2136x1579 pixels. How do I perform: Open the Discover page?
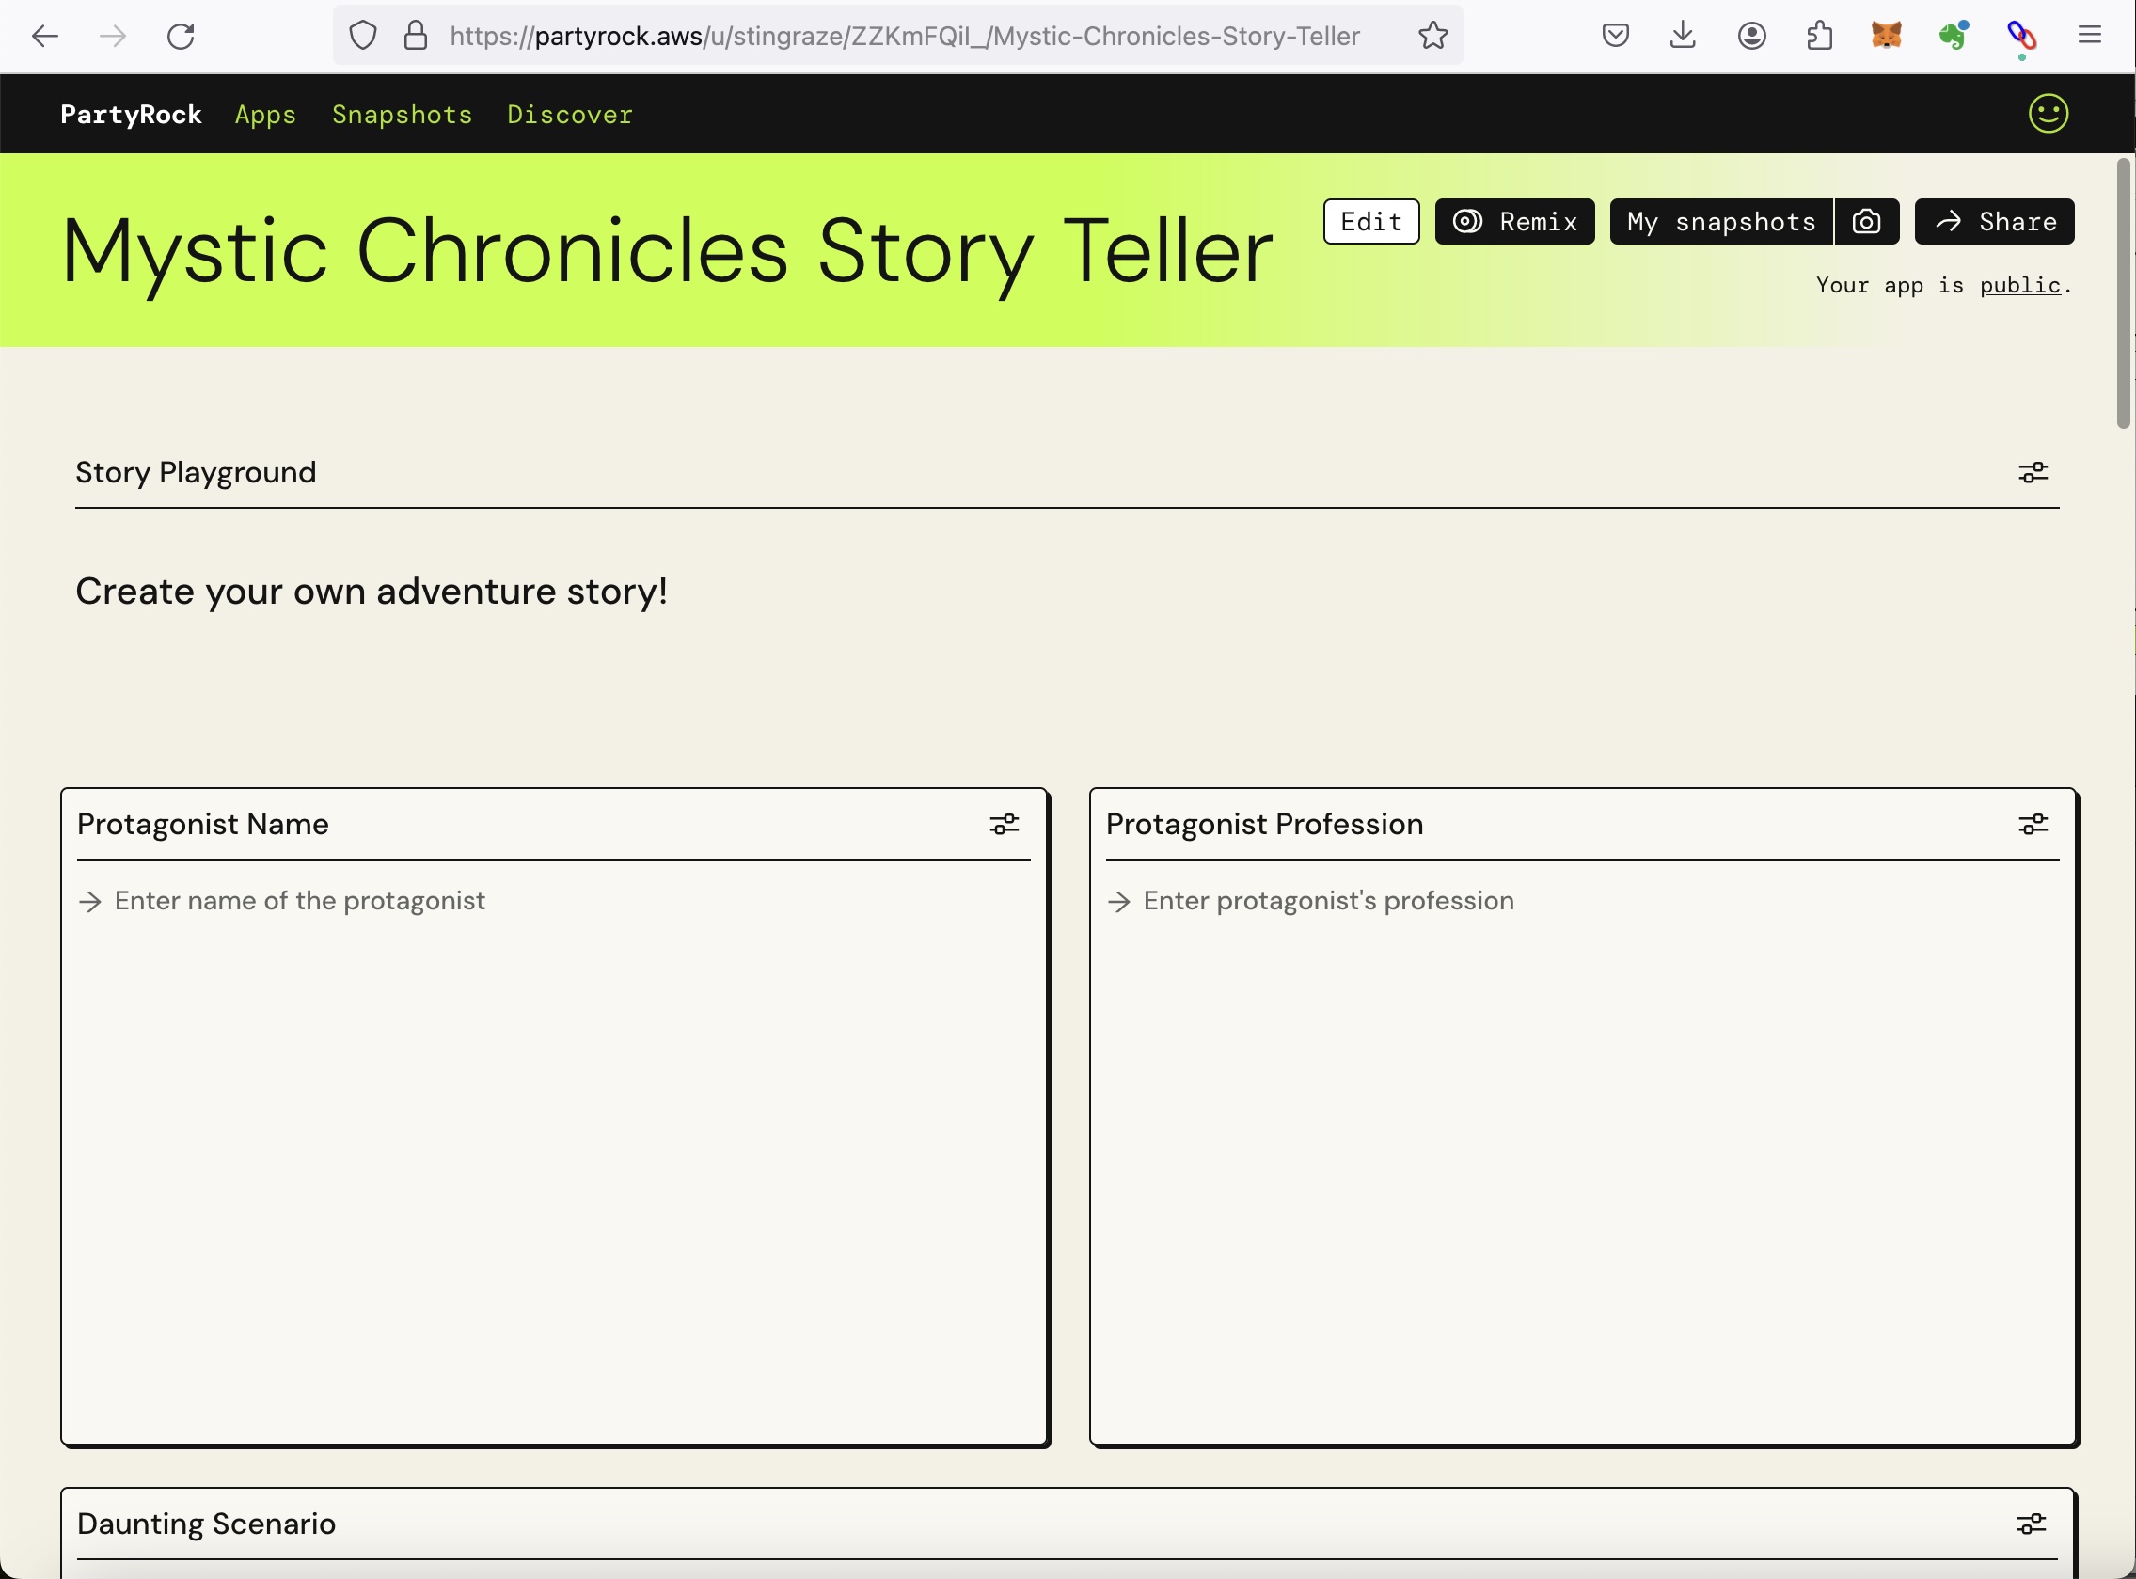[570, 114]
